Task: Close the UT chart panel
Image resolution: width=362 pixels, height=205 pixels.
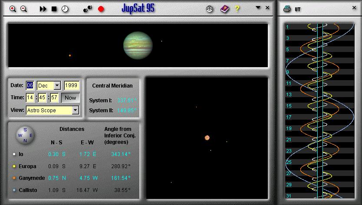Action: pyautogui.click(x=354, y=8)
